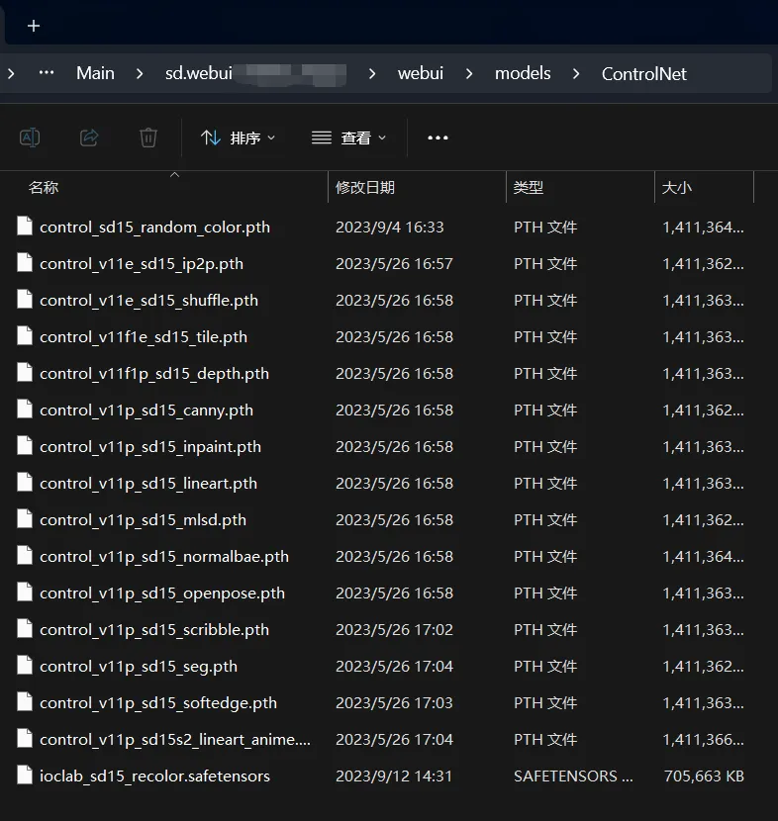Click the Share icon in toolbar
The image size is (778, 821).
89,137
